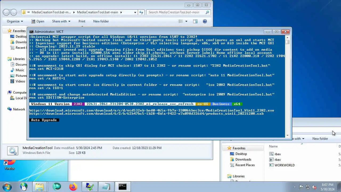Click the taskbar clock showing 8:07 PM

pyautogui.click(x=327, y=187)
